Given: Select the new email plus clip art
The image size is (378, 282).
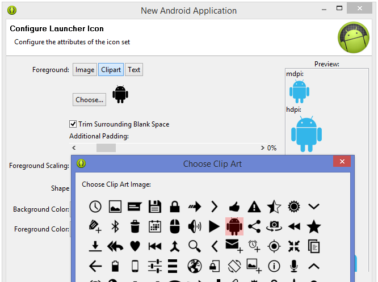Looking at the screenshot, I should pos(234,246).
